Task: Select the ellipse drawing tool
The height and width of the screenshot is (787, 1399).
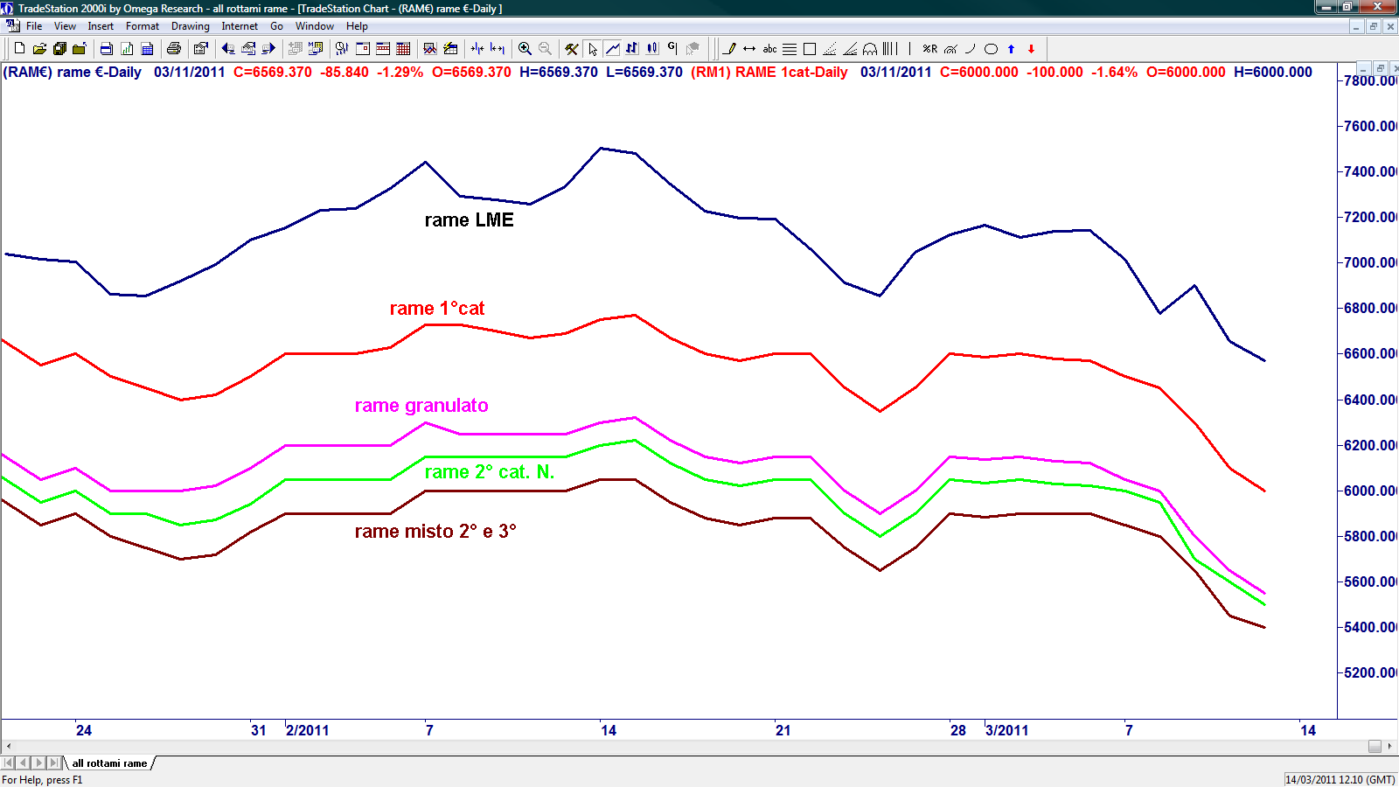Action: coord(991,49)
